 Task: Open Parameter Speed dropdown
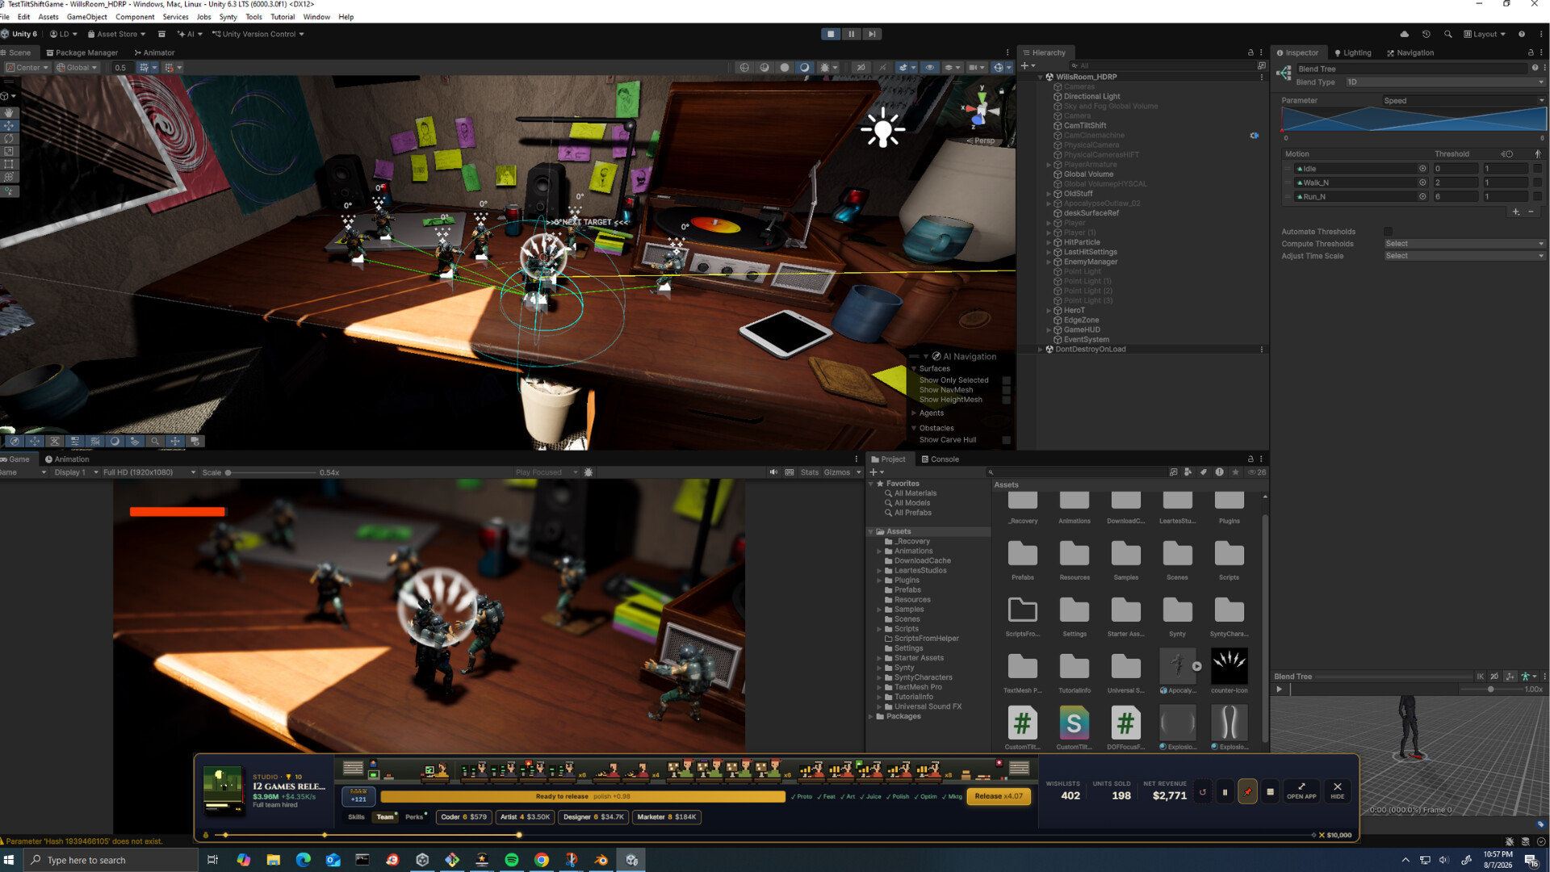pos(1464,101)
